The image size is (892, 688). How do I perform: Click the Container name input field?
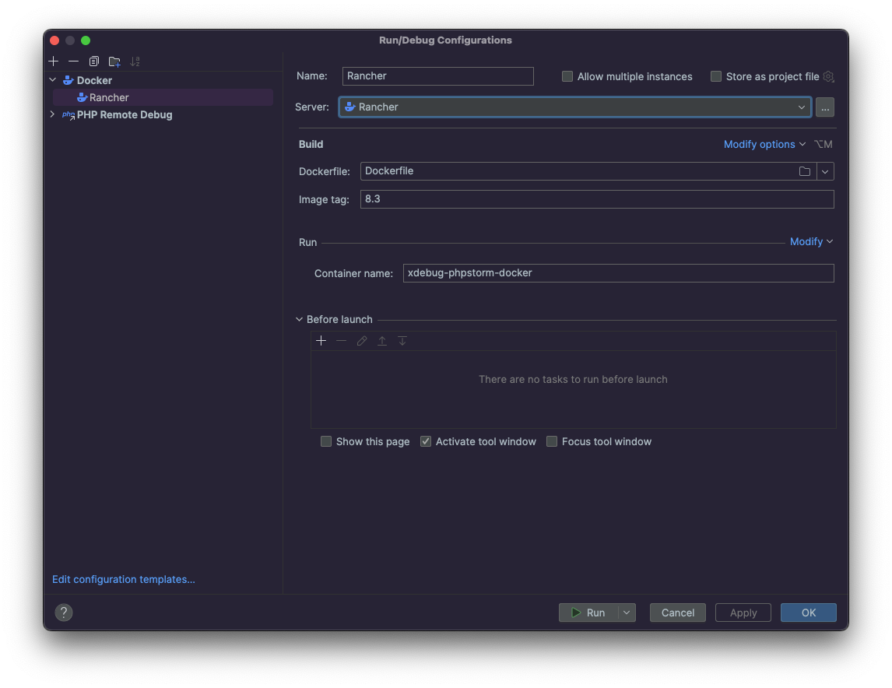click(x=619, y=273)
